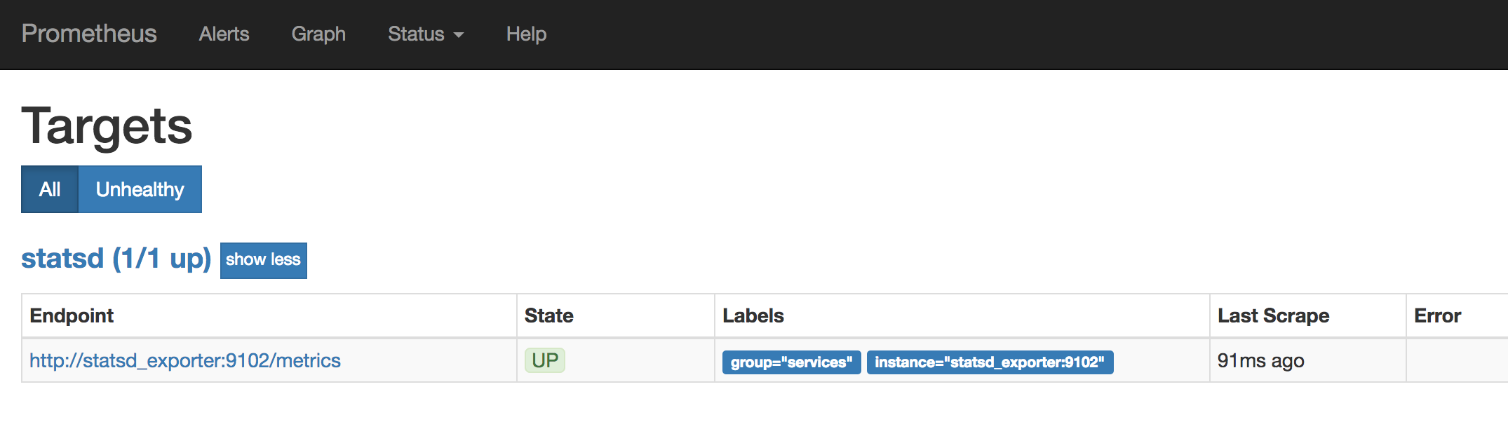Click the instance="statsd_exporter:9102" label badge
1508x443 pixels.
990,362
